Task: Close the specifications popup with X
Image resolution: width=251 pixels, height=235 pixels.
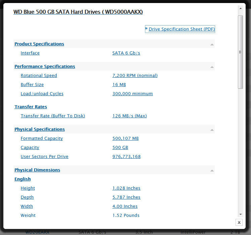Action: tap(239, 222)
